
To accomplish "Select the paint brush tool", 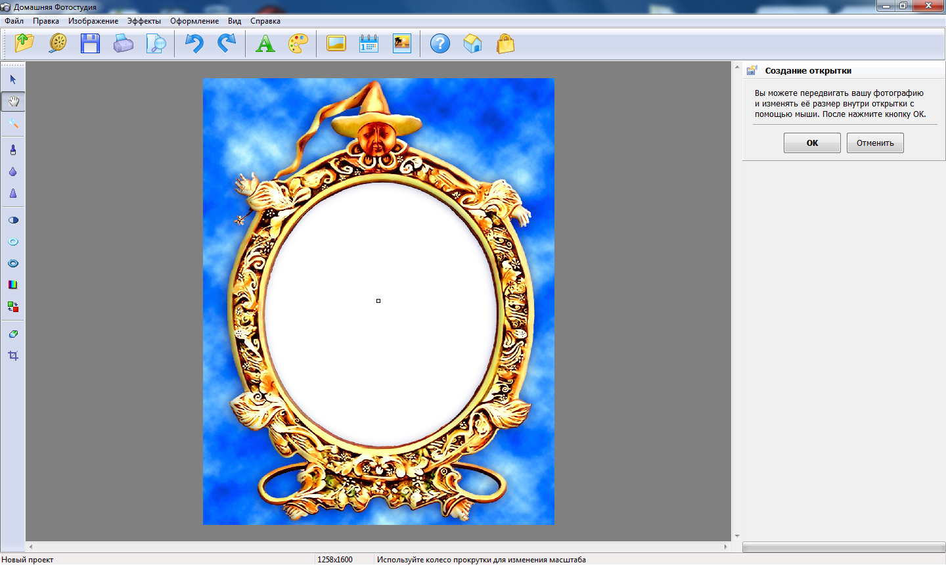I will pyautogui.click(x=13, y=150).
